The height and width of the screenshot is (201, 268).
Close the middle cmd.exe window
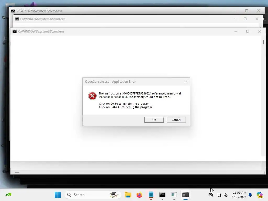[x=257, y=19]
